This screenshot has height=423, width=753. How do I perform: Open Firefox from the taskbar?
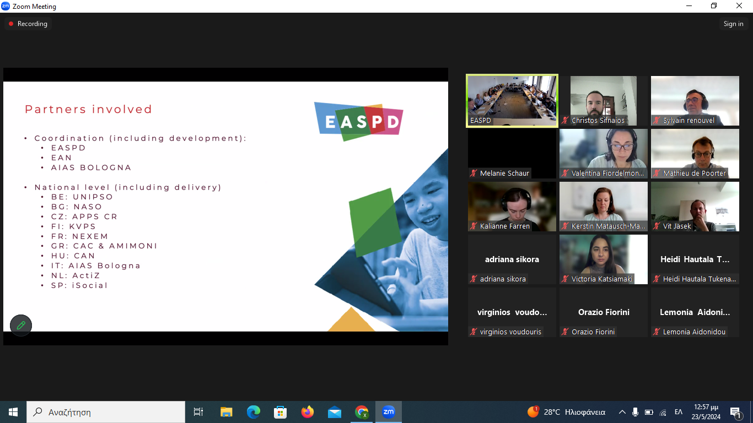pyautogui.click(x=308, y=412)
